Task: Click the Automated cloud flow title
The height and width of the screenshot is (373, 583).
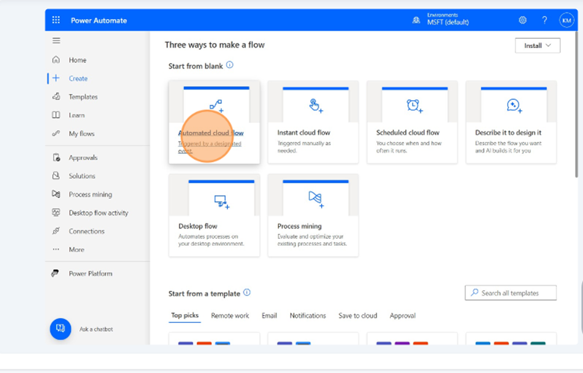Action: click(211, 133)
